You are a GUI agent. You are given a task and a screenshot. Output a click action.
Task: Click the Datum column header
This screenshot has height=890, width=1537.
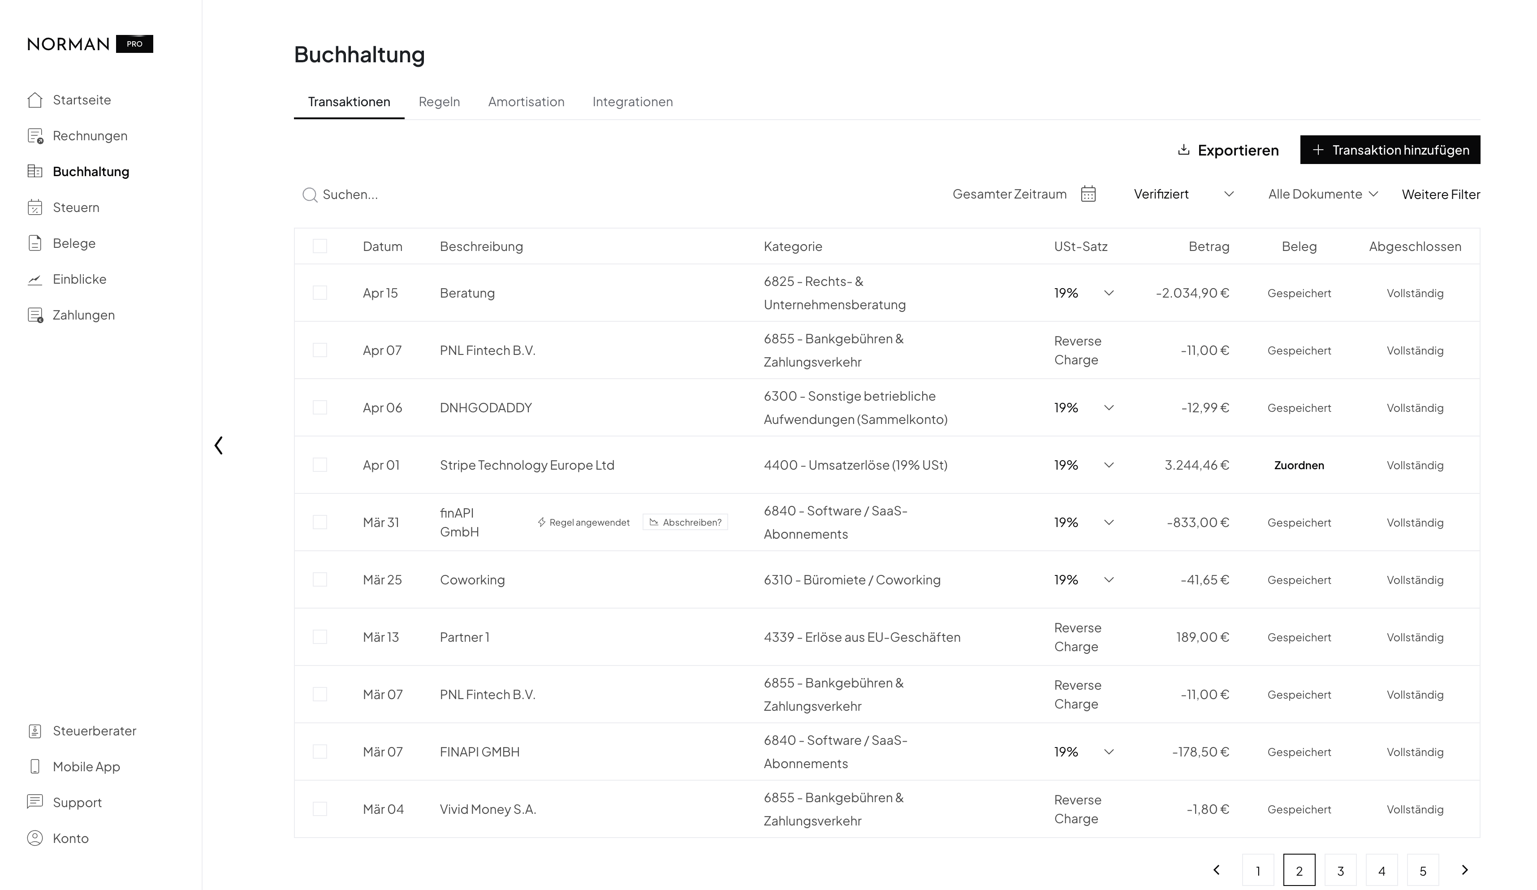pyautogui.click(x=382, y=246)
